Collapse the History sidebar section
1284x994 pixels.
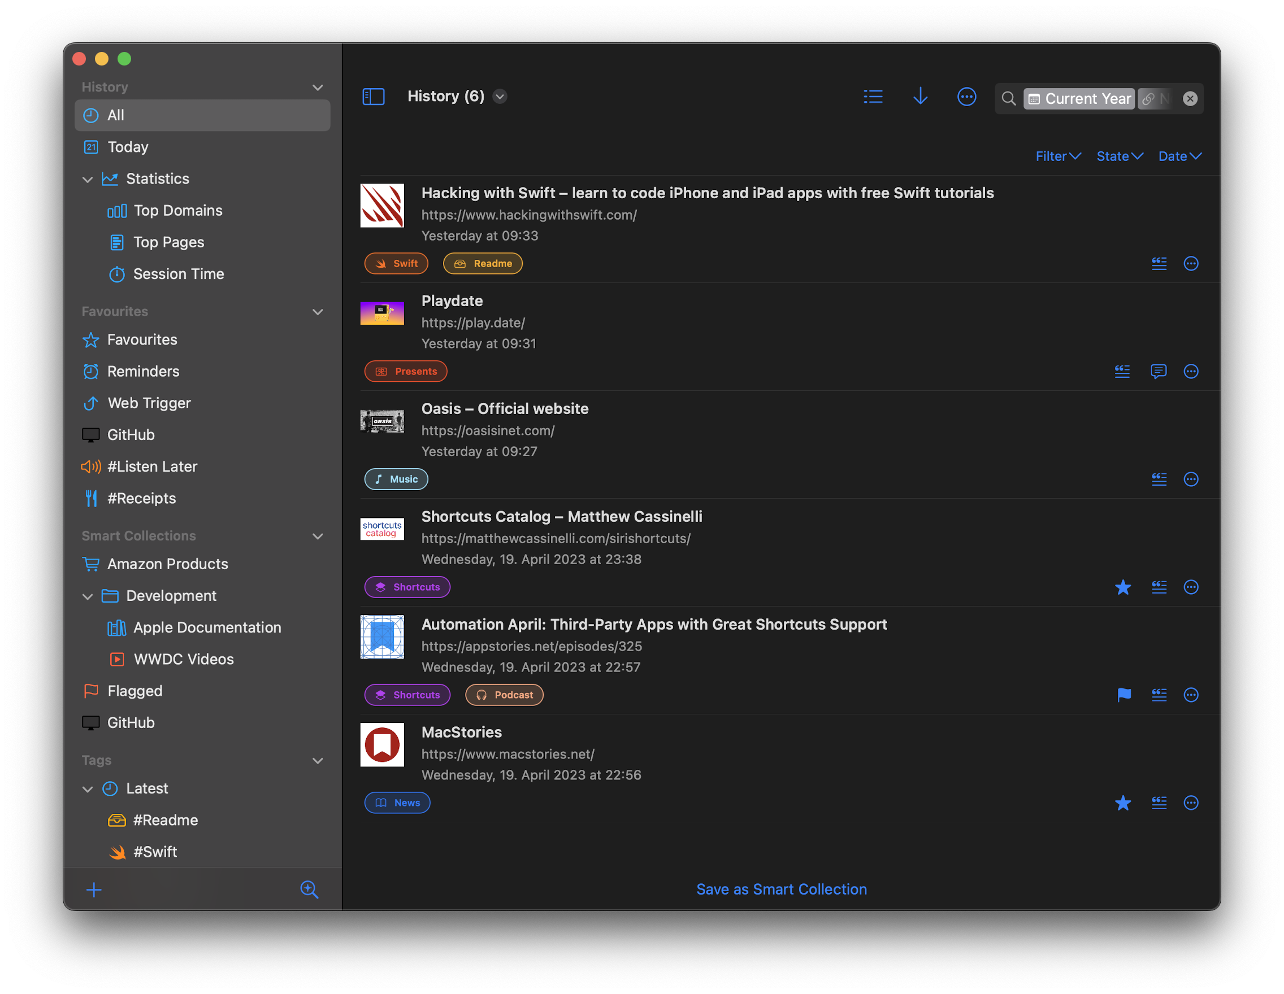pos(318,88)
